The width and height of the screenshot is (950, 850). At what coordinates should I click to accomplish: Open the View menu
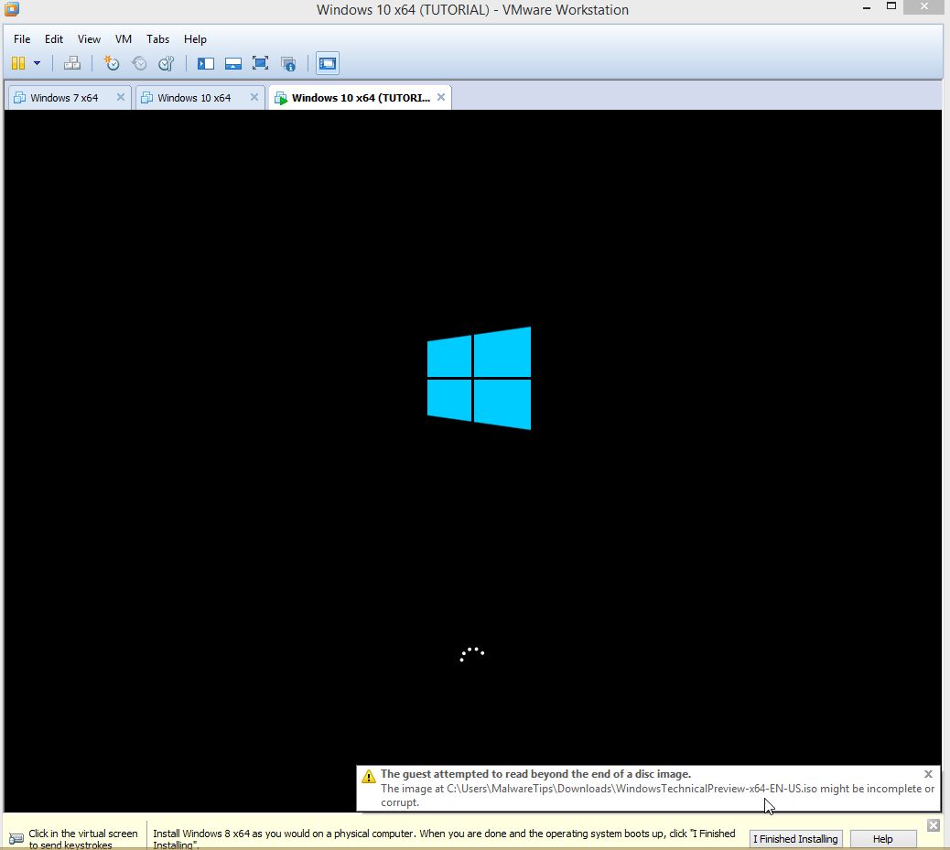pyautogui.click(x=89, y=38)
